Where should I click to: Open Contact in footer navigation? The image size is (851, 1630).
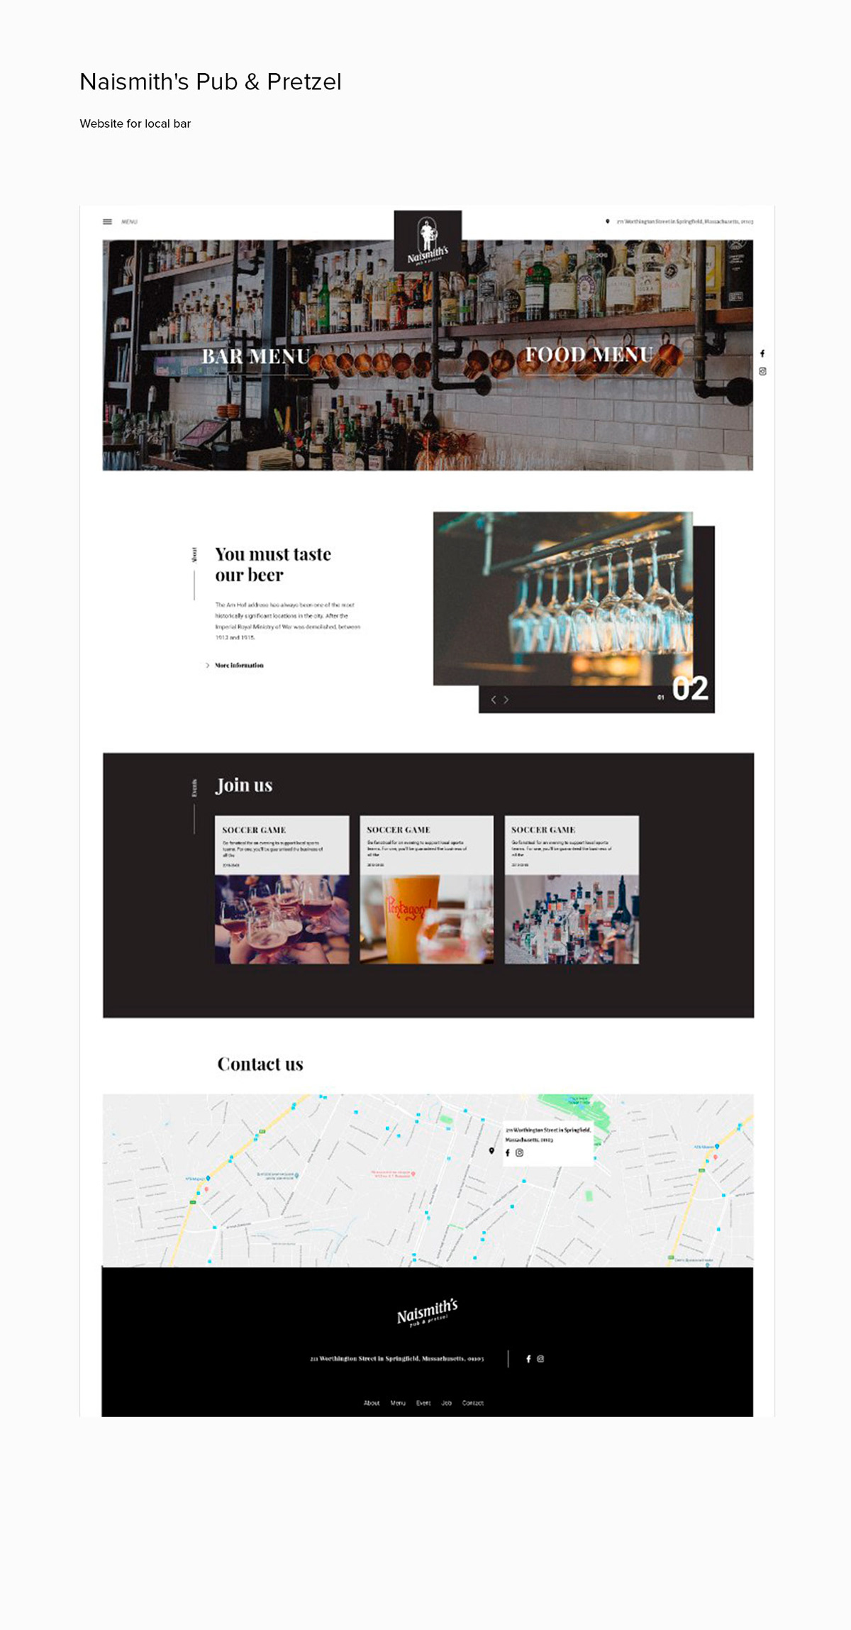pos(473,1403)
